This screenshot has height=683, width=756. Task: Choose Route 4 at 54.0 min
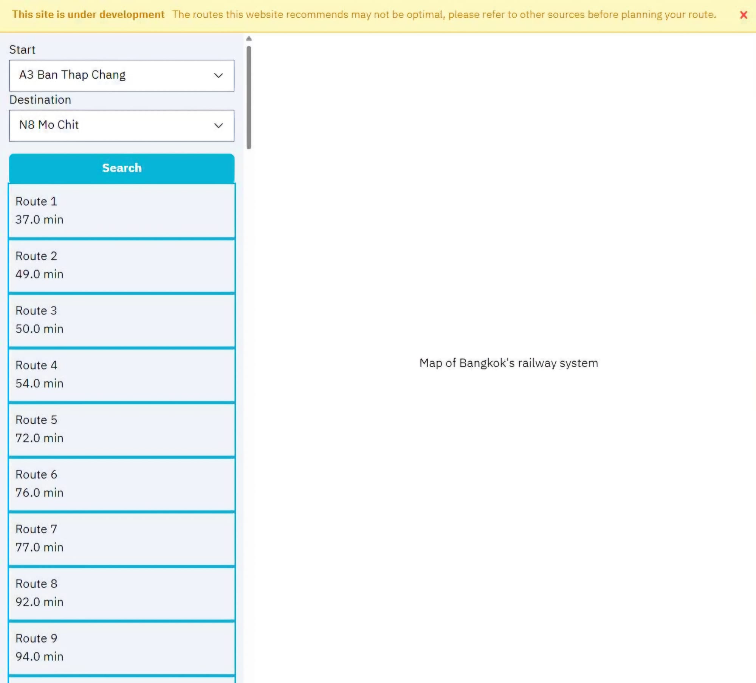[121, 375]
